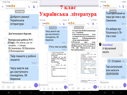Tap Android home button under 'Доброго ранку!' chat
Screen dimensions: 127x95
(20, 93)
